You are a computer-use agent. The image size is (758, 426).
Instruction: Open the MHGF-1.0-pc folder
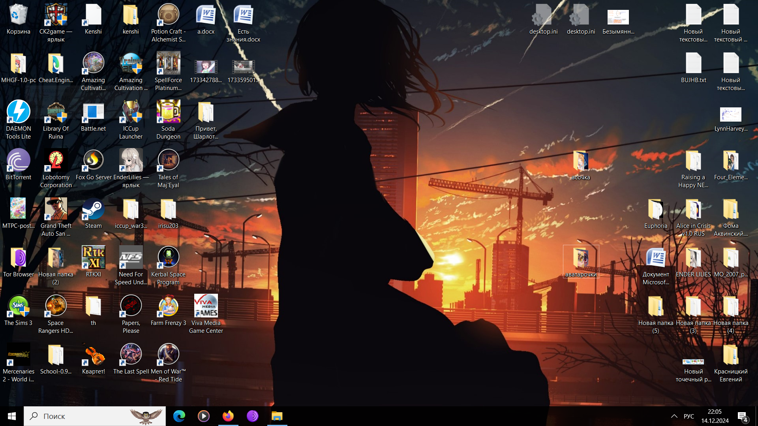(18, 68)
